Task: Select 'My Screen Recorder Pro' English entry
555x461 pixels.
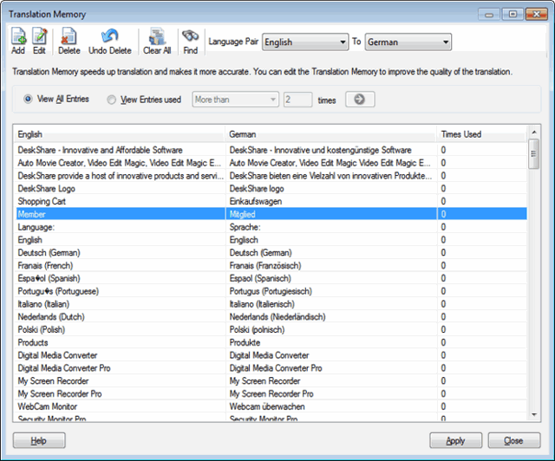Action: [60, 393]
